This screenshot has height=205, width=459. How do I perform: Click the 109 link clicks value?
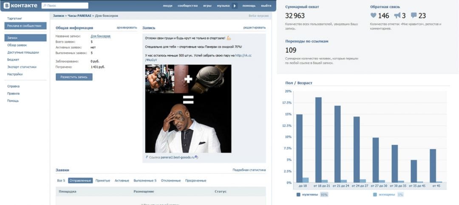(291, 51)
